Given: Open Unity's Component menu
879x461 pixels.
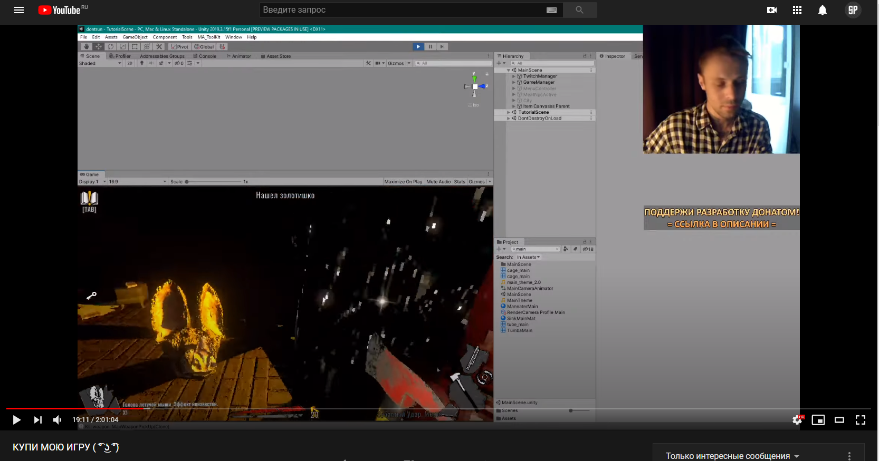Looking at the screenshot, I should (165, 37).
